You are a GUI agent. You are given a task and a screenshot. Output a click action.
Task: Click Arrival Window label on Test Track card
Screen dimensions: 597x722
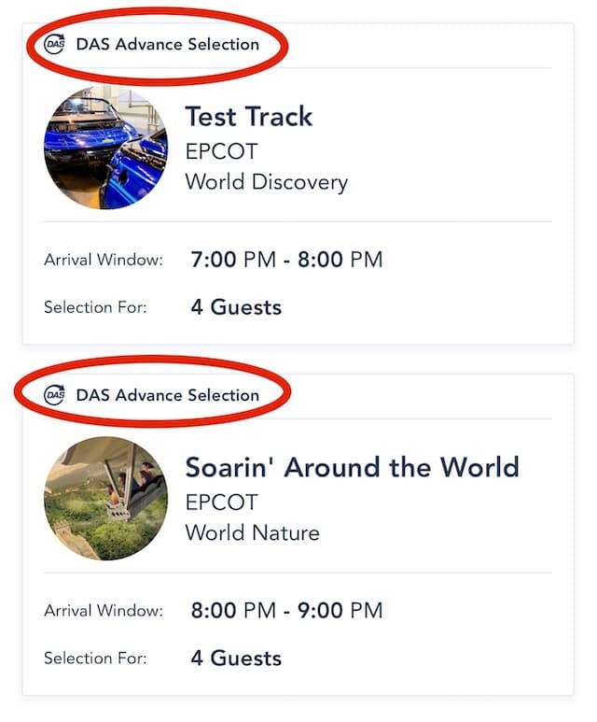tap(104, 260)
